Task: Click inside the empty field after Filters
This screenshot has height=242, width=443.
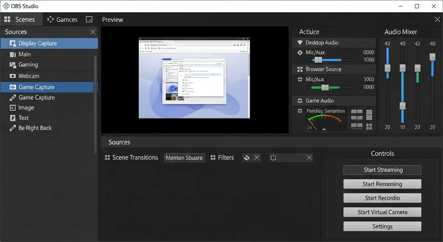Action: pos(291,158)
